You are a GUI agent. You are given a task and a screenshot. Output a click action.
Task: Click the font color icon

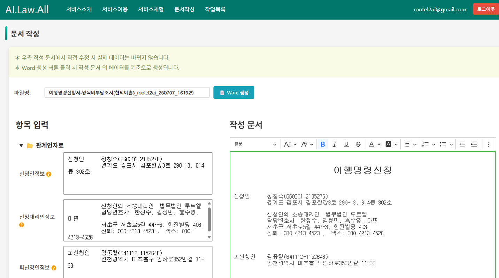click(x=371, y=144)
